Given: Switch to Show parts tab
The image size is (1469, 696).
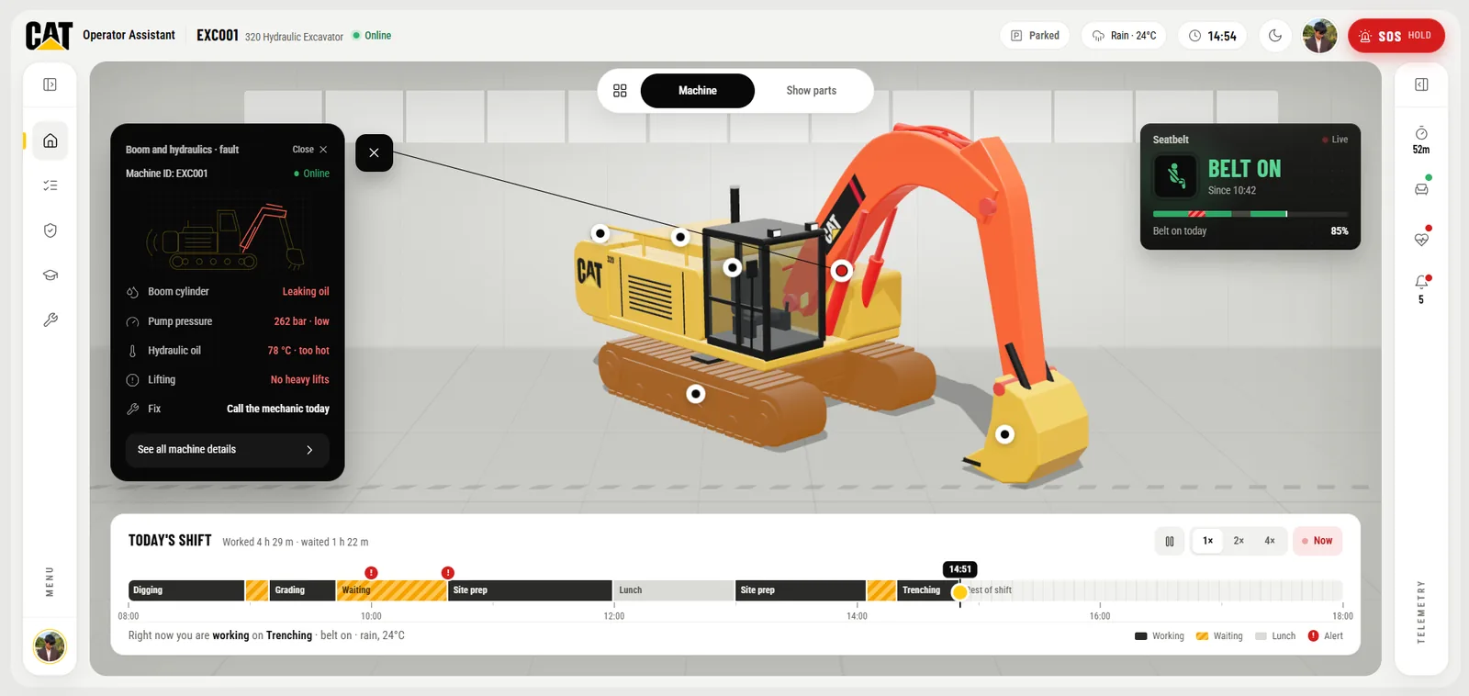Looking at the screenshot, I should [812, 91].
